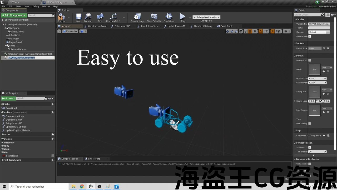Click Browse in the toolbar
The image size is (337, 190).
88,17
